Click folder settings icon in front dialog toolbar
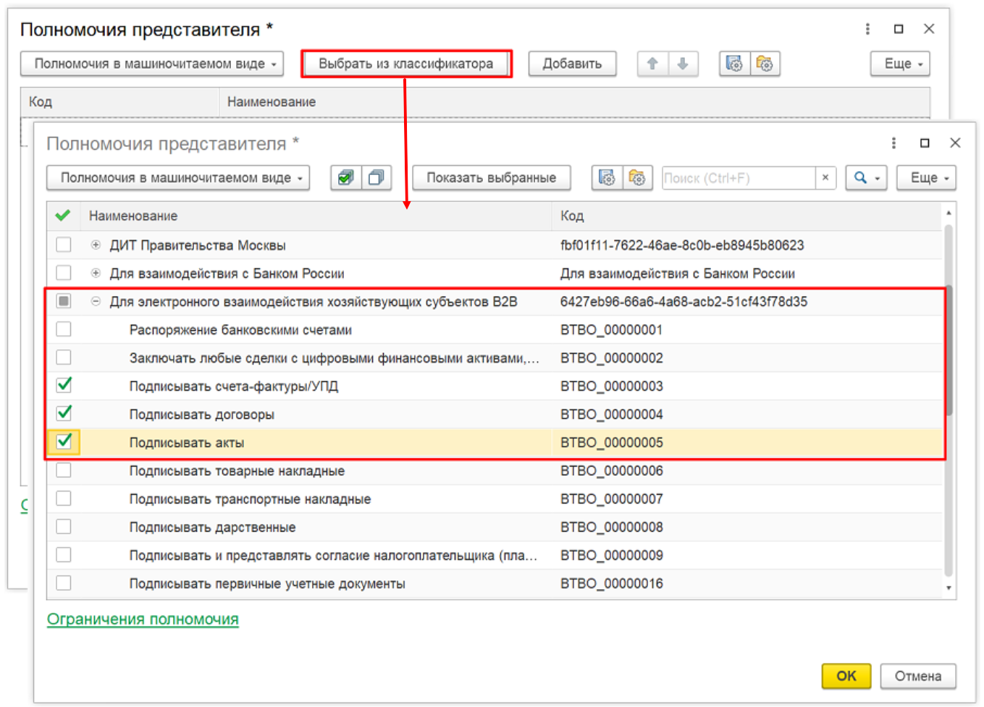 pos(637,177)
